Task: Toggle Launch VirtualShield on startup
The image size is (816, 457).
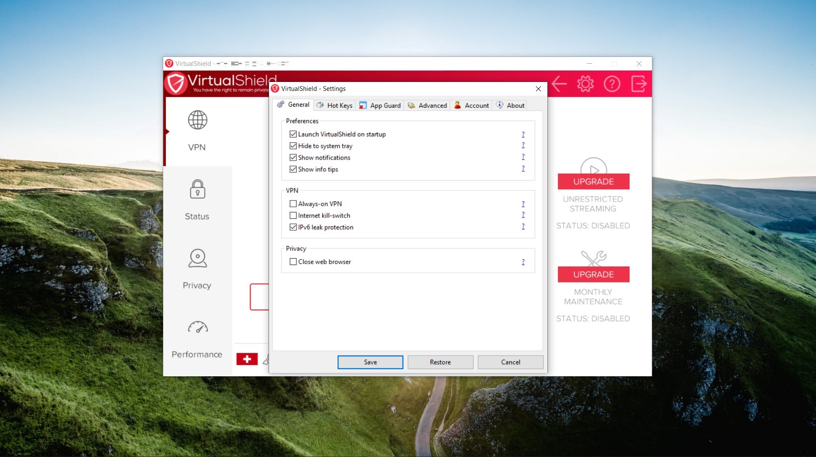Action: point(293,134)
